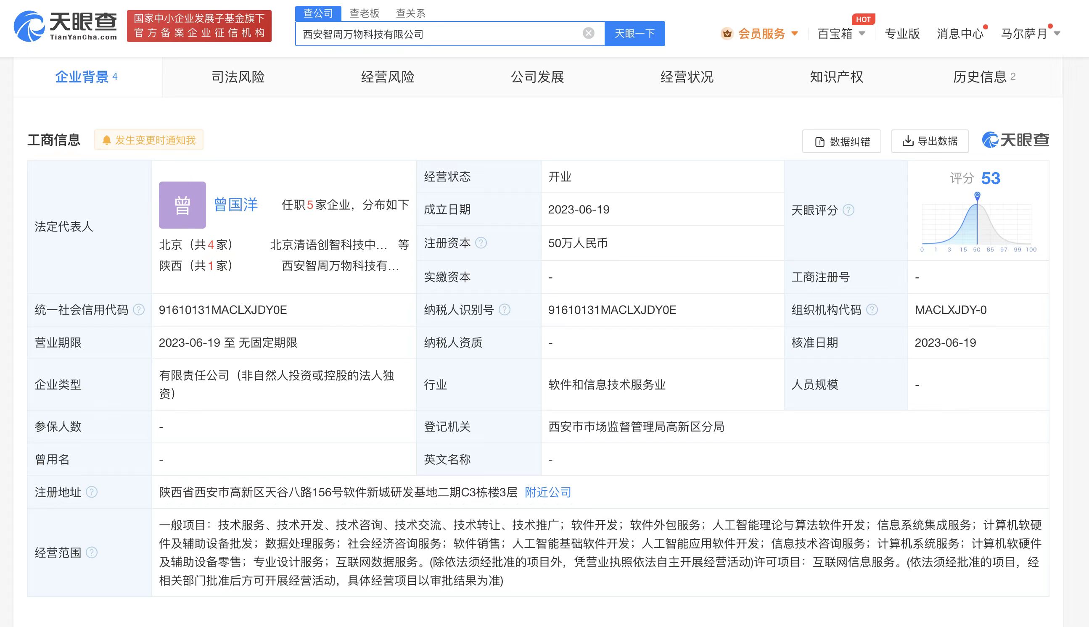Open help icon next to 组织机构代码

coord(872,310)
